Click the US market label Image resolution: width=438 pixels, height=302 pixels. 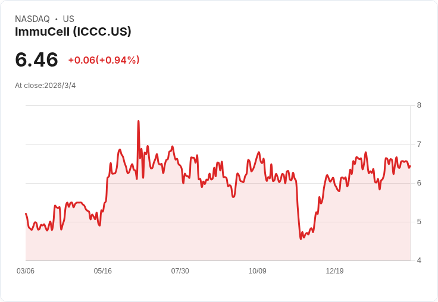tap(68, 19)
